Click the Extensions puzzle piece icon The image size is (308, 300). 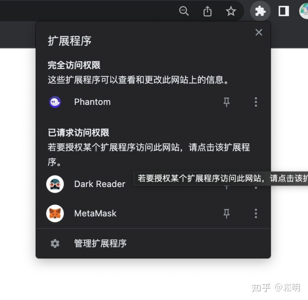(x=260, y=12)
